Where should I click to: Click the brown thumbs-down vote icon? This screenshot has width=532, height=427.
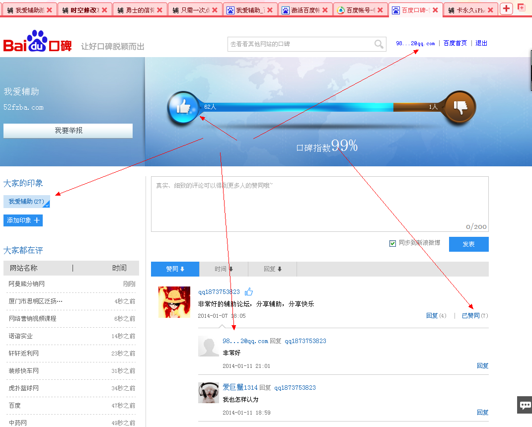click(460, 106)
